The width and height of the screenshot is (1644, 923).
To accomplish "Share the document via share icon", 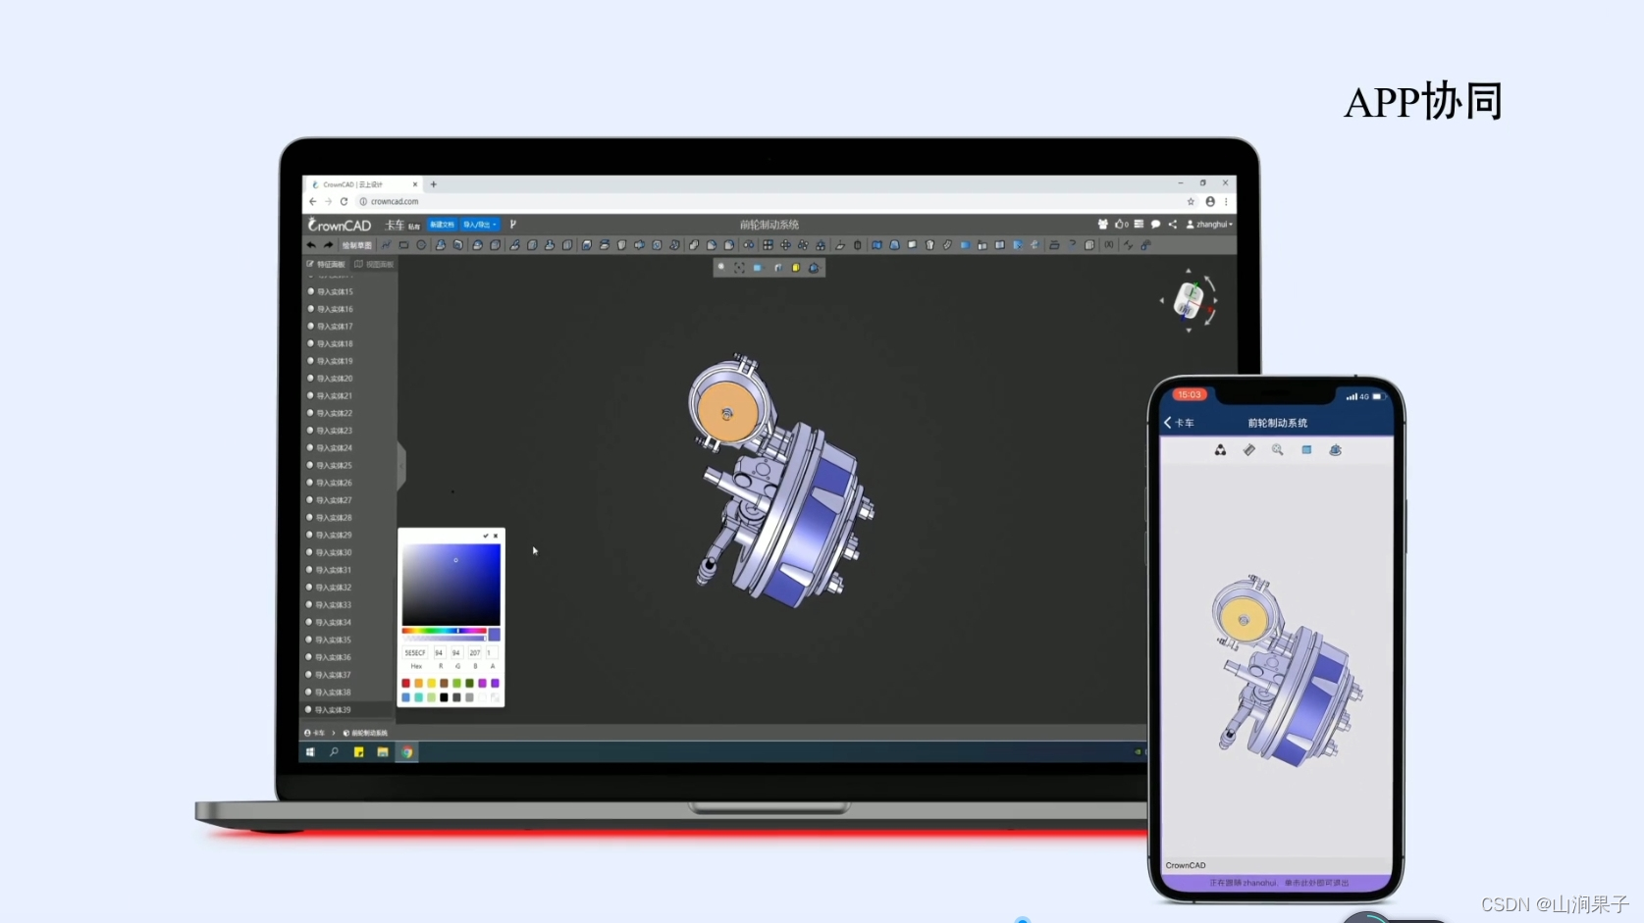I will click(x=1172, y=225).
